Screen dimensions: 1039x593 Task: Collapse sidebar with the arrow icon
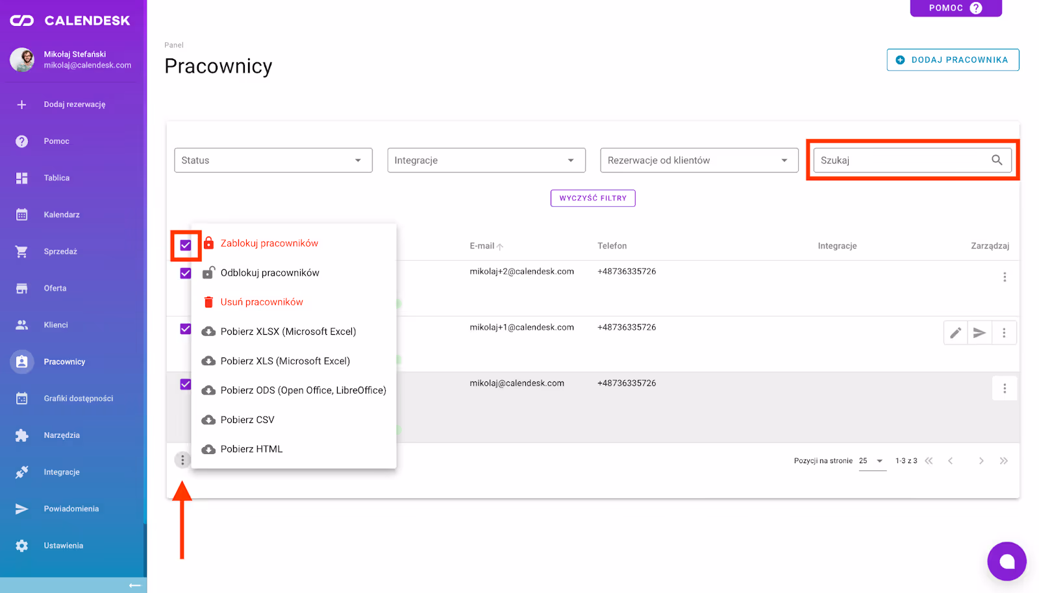134,585
